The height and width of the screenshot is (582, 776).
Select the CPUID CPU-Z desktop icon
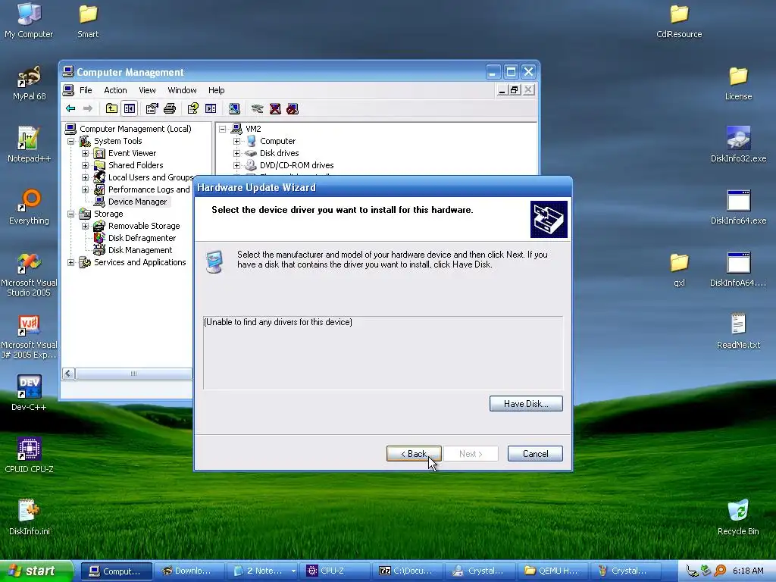(x=29, y=455)
